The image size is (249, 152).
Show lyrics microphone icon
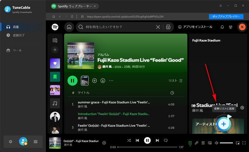[196, 143]
